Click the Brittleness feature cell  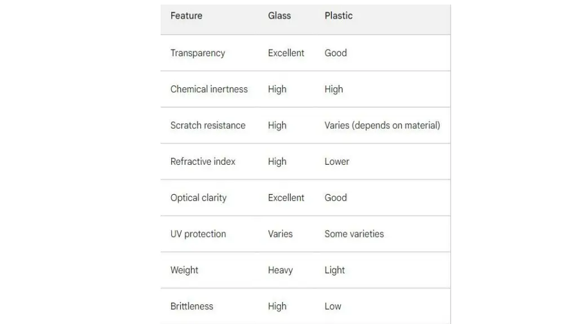[192, 307]
